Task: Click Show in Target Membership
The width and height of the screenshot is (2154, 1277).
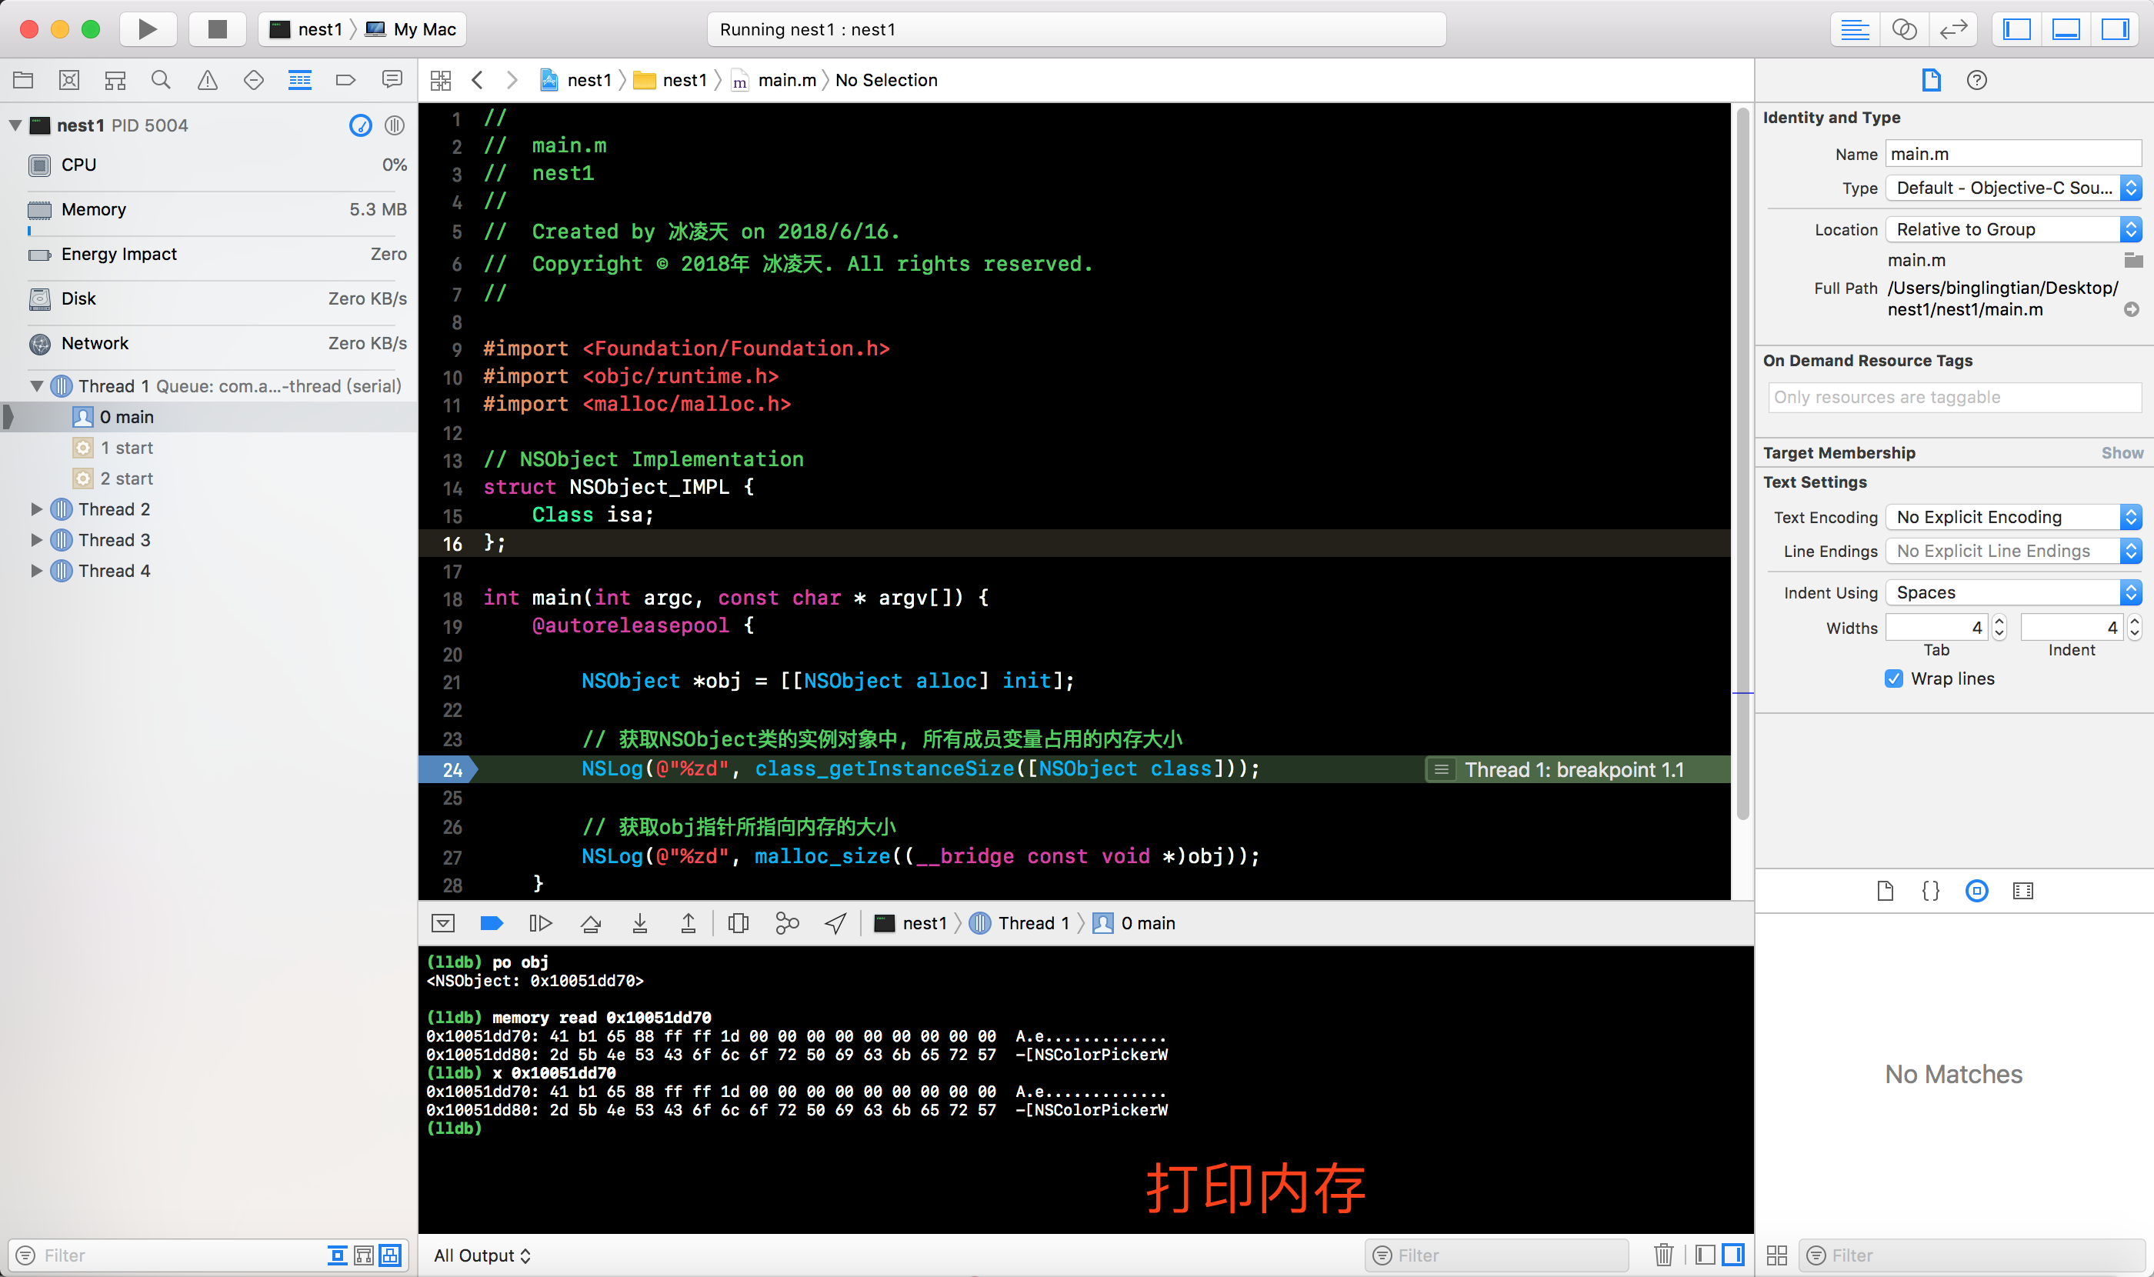Action: [2121, 452]
